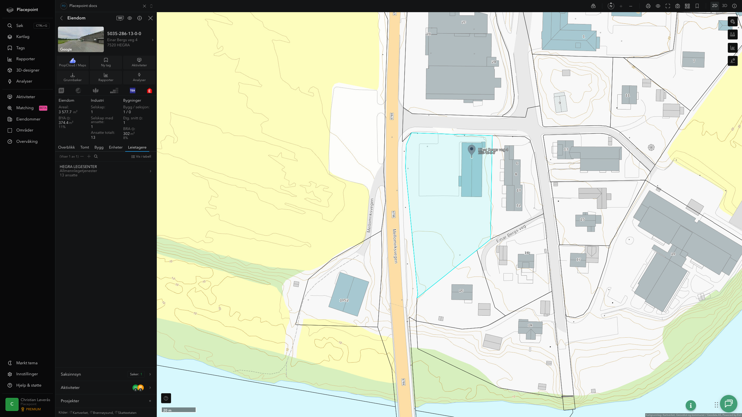742x417 pixels.
Task: Click Vis i tabell link
Action: tap(141, 156)
